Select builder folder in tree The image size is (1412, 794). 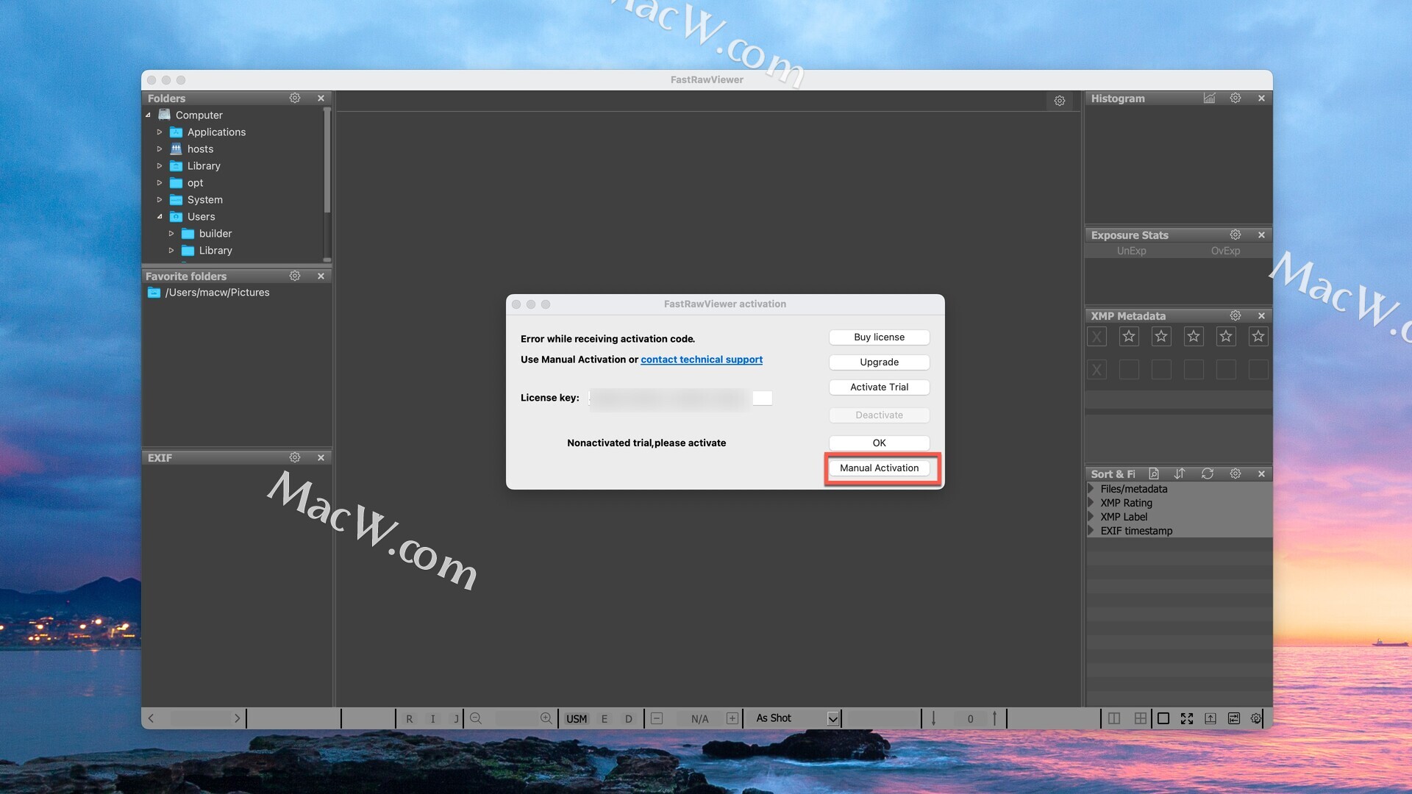click(x=215, y=234)
